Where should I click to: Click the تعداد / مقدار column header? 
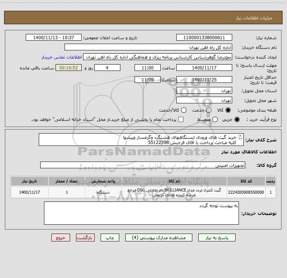pos(67,181)
